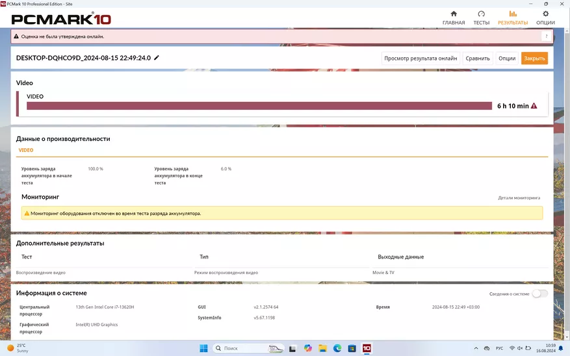Click the Тест column header
This screenshot has height=356, width=570.
pyautogui.click(x=27, y=257)
